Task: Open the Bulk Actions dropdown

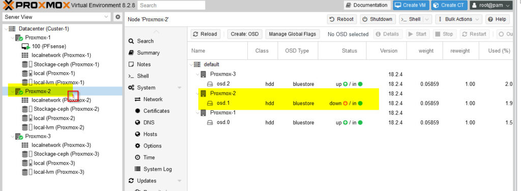Action: [x=459, y=19]
